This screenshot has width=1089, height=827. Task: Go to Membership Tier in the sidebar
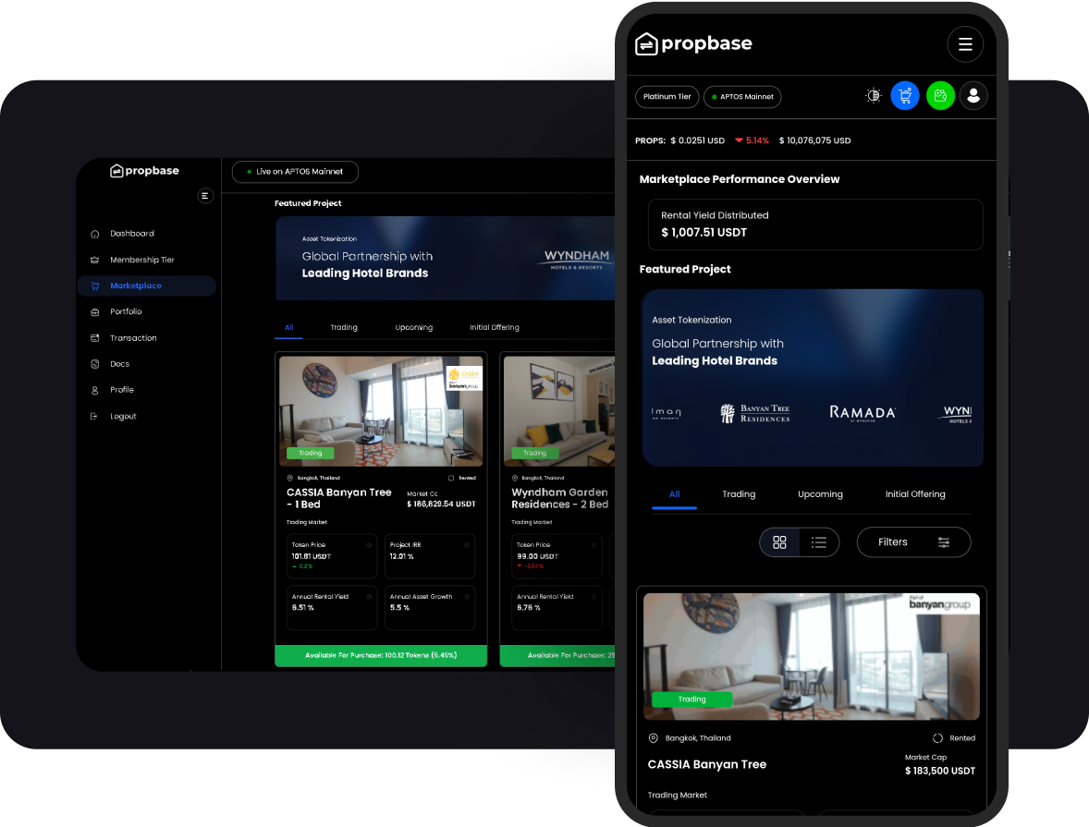pyautogui.click(x=141, y=260)
